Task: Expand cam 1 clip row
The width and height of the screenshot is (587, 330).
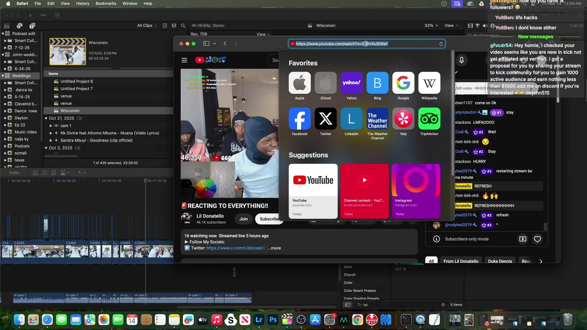Action: click(x=51, y=126)
